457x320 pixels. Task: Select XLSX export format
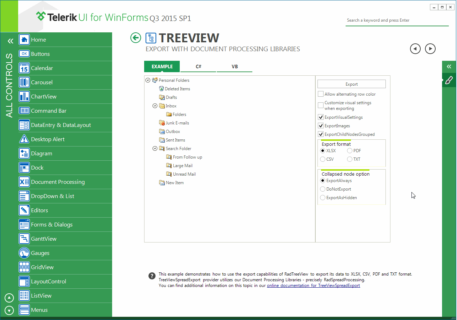(x=323, y=151)
